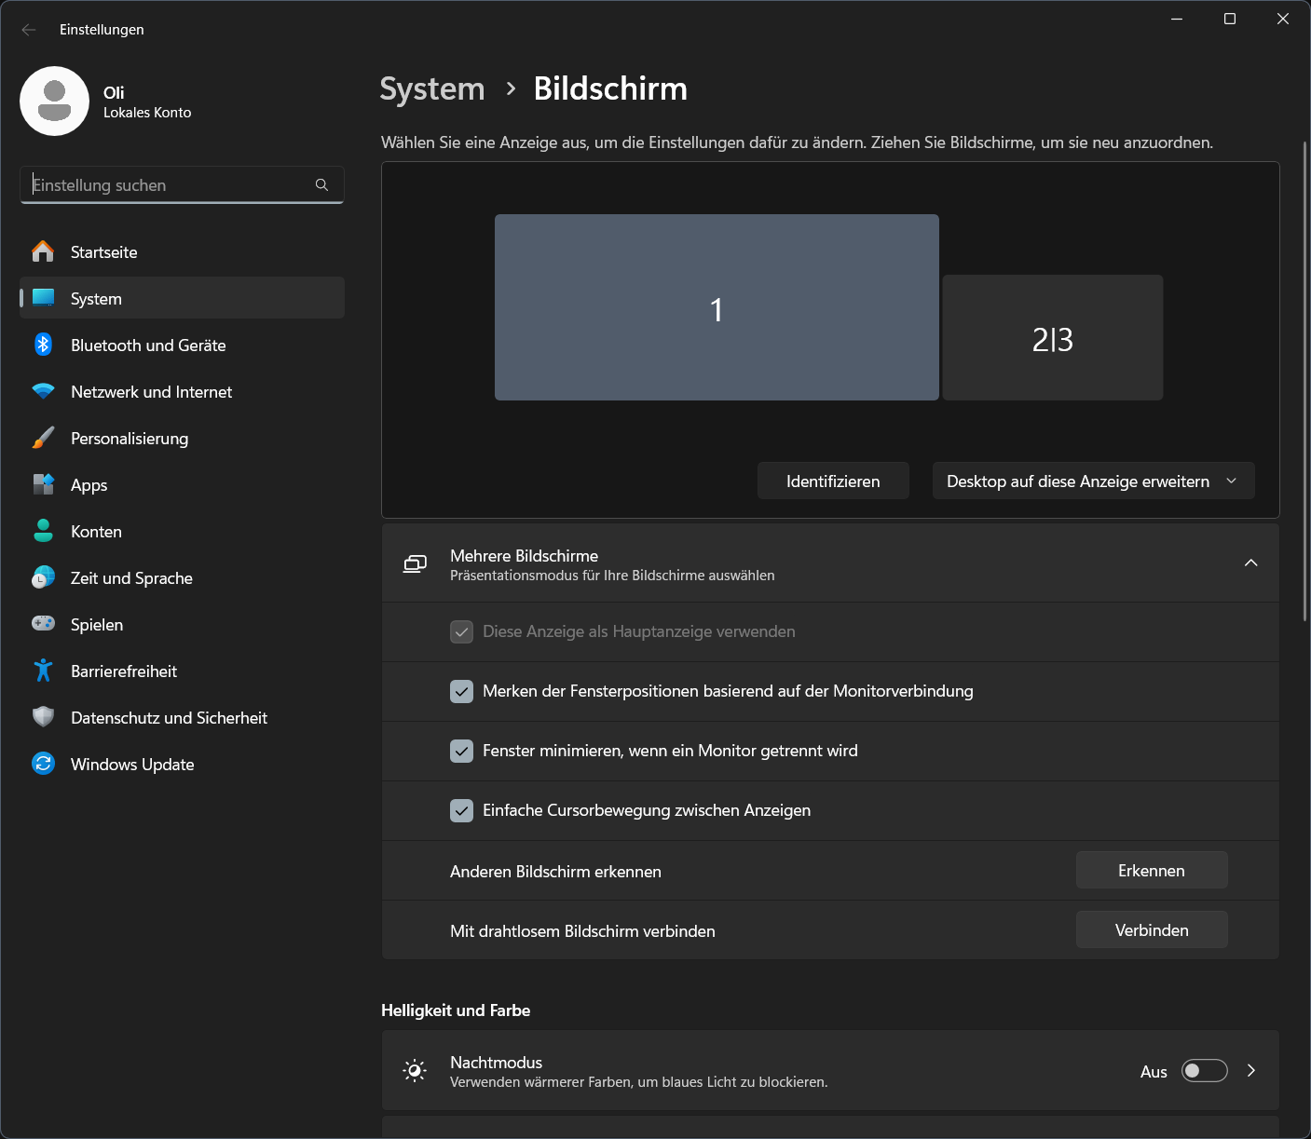This screenshot has width=1311, height=1139.
Task: Click the Verbinden button
Action: [1152, 929]
